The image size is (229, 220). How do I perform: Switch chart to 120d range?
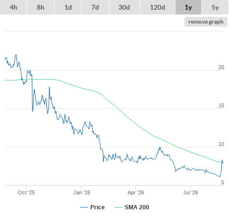[x=157, y=7]
